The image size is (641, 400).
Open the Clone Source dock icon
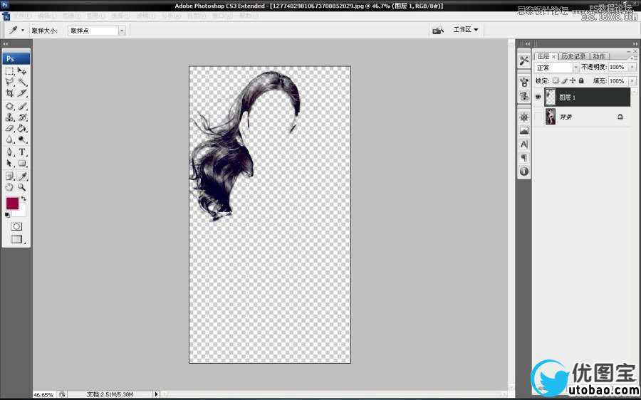524,96
